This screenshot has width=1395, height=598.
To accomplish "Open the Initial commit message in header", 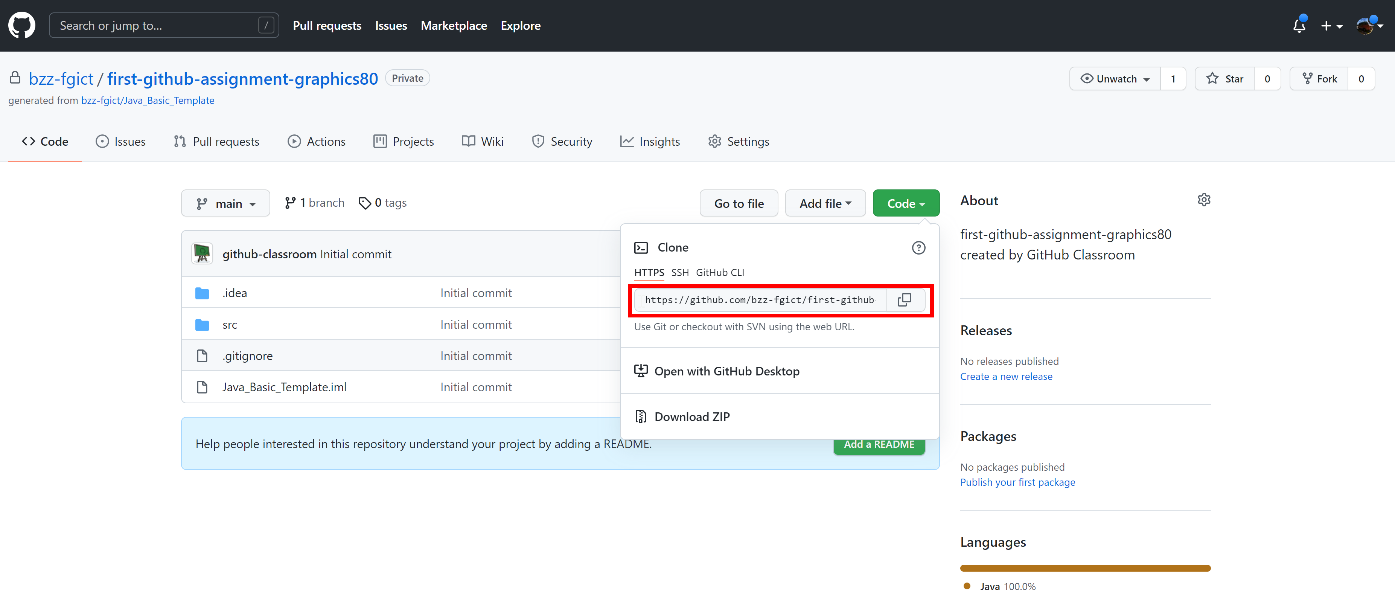I will [x=356, y=254].
